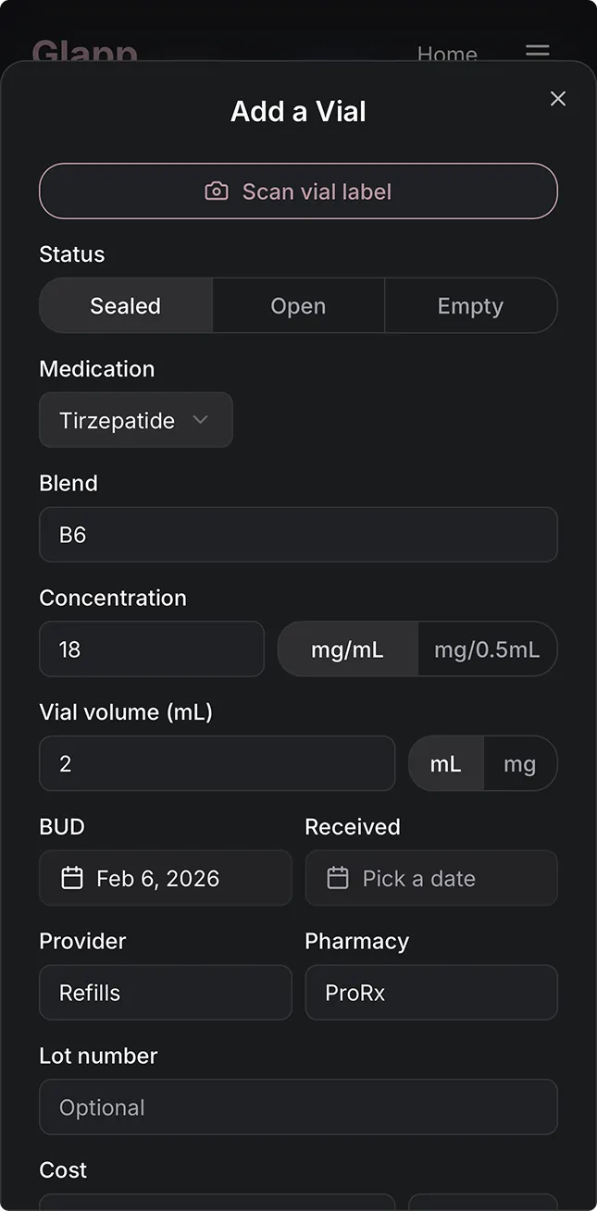Click the Glapp logo
Screen dimensions: 597x1211
click(x=85, y=54)
